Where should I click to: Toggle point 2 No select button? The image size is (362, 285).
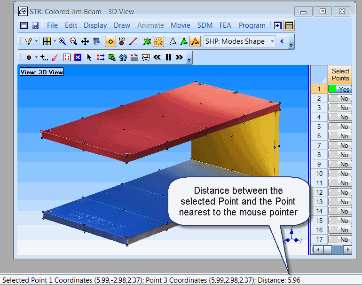[339, 98]
